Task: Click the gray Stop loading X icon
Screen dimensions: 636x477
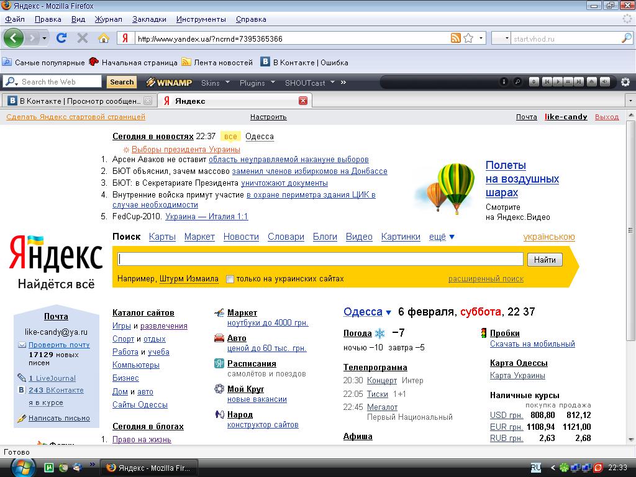Action: tap(83, 38)
